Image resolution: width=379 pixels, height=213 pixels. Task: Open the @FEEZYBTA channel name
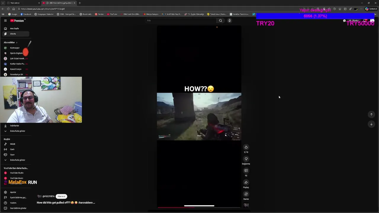[48, 196]
